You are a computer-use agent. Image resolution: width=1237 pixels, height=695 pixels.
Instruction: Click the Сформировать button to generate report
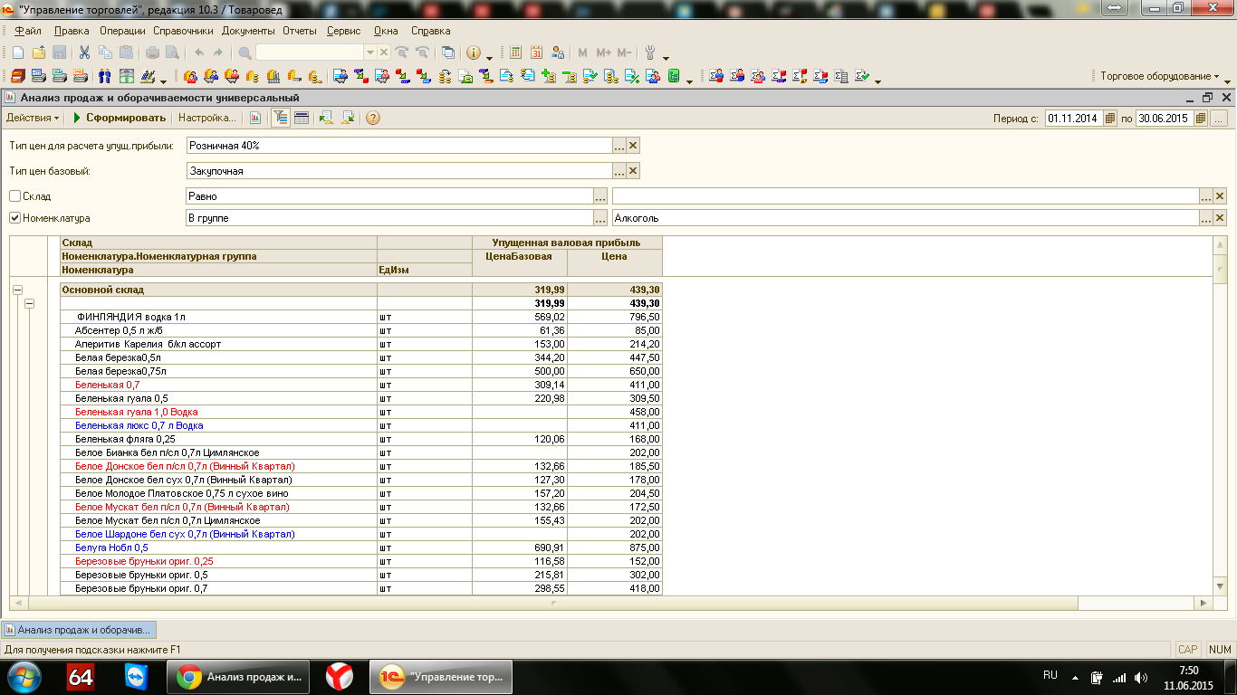[x=120, y=118]
